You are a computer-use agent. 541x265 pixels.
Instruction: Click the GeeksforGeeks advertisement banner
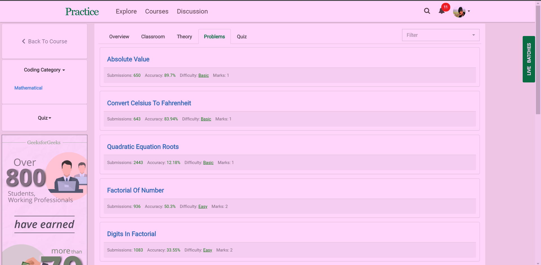[x=45, y=200]
